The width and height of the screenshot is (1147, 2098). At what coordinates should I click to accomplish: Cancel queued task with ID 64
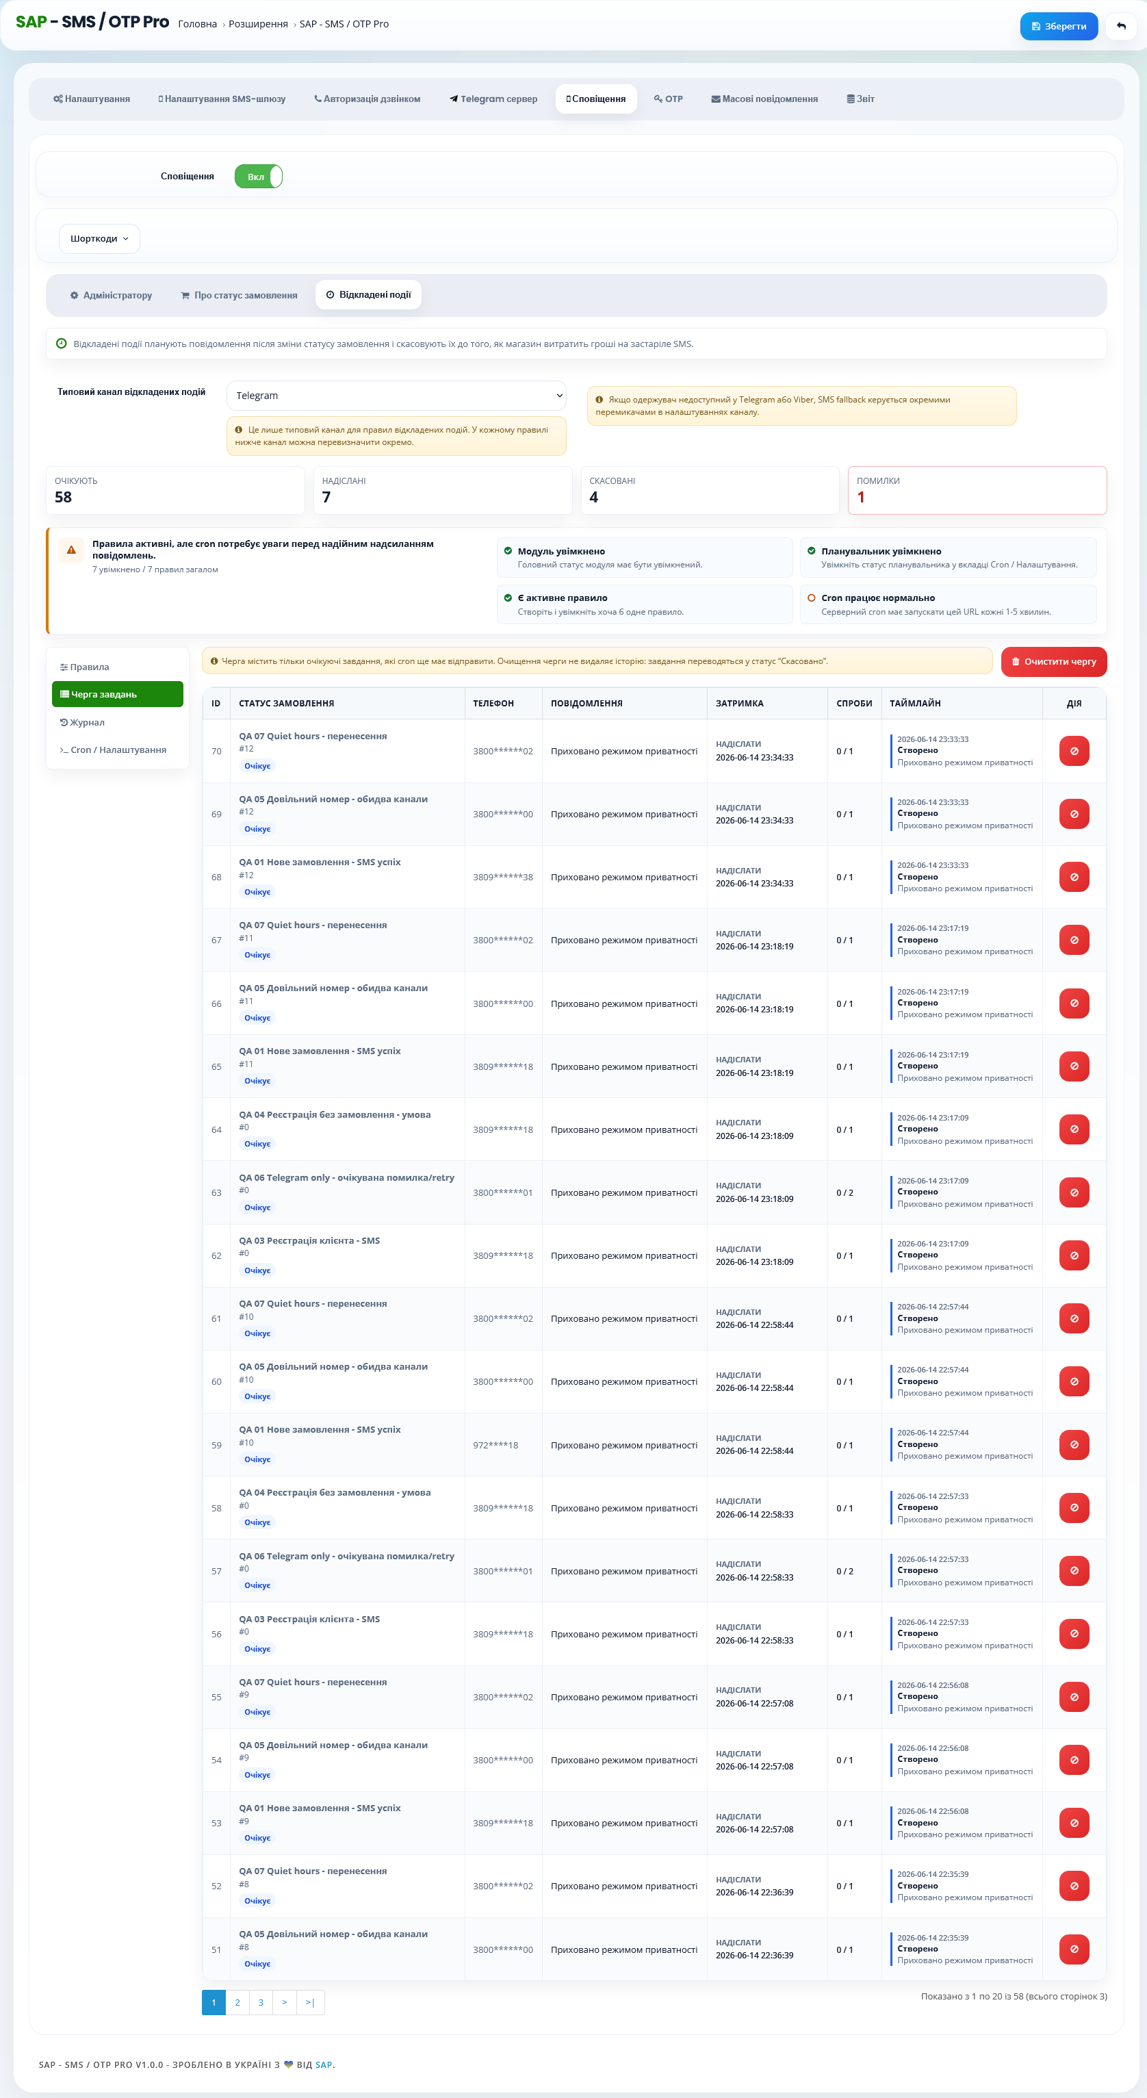[1074, 1129]
